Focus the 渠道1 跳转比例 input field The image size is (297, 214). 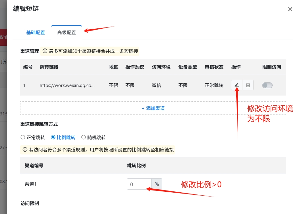(x=139, y=184)
